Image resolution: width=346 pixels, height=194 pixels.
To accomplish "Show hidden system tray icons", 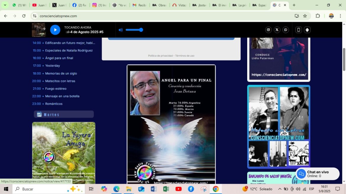I will point(280,189).
